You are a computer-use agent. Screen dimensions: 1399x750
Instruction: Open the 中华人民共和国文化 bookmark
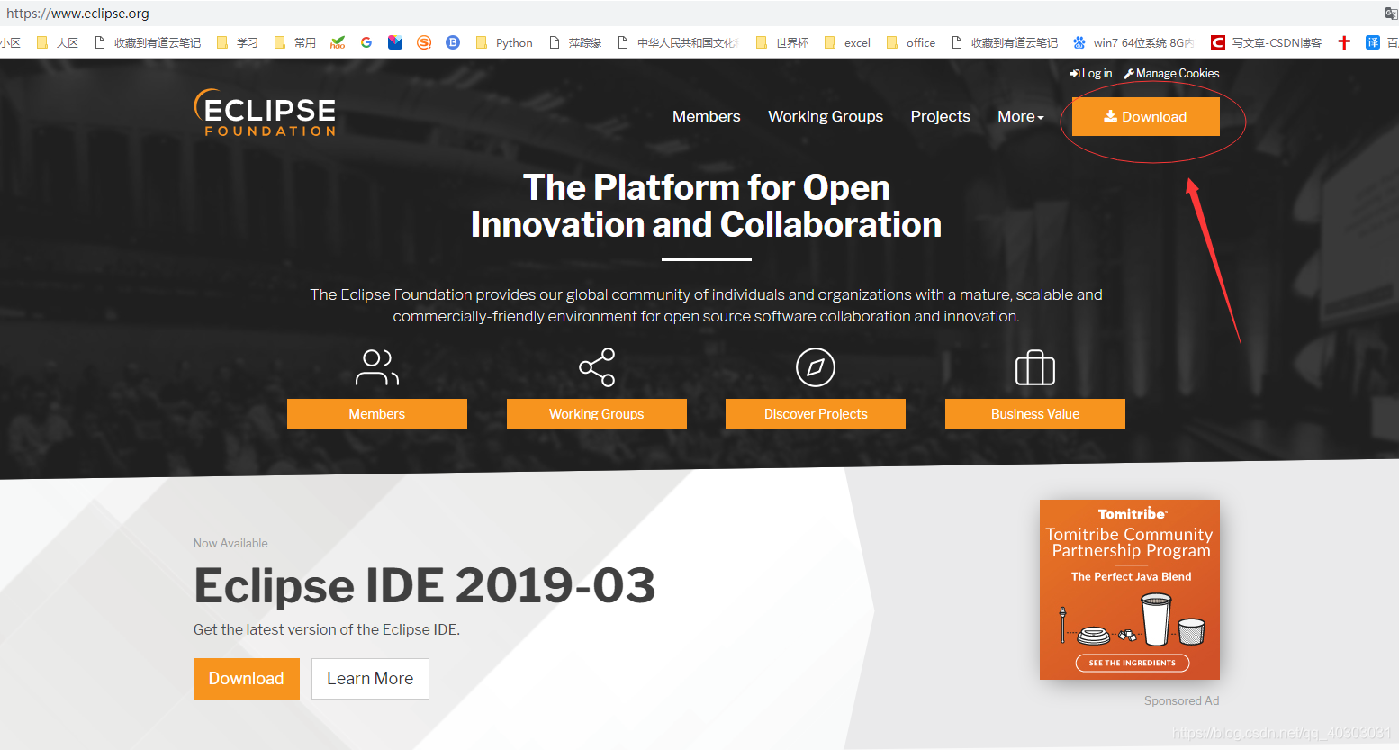[x=678, y=42]
